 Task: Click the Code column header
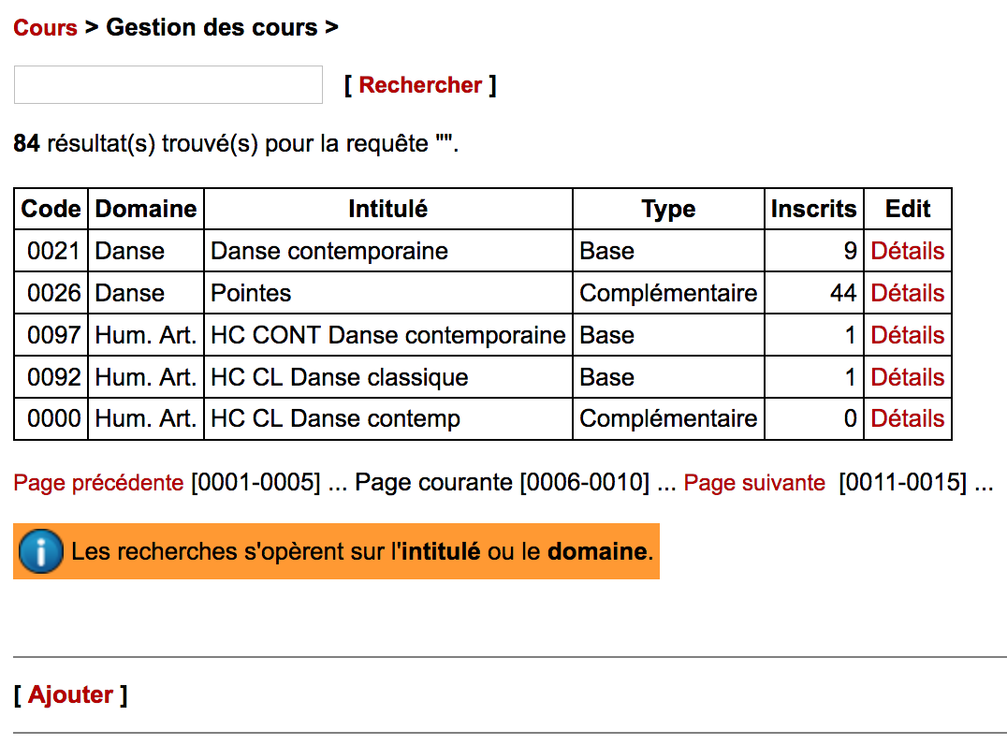[x=51, y=209]
